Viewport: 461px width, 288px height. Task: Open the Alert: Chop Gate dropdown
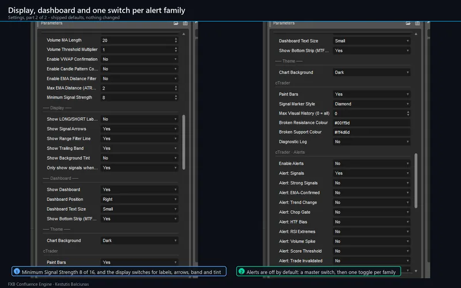372,212
